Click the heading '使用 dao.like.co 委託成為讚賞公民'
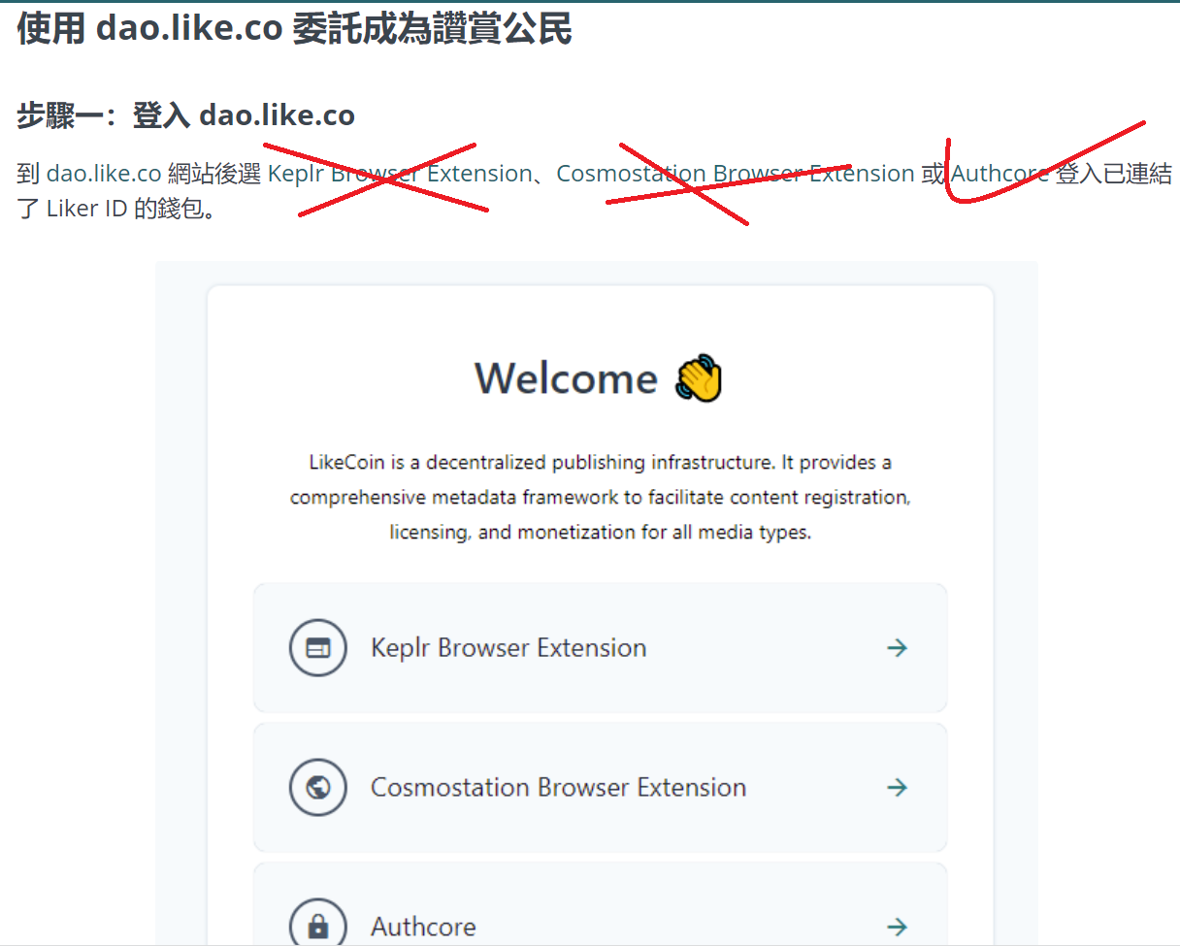 (294, 29)
